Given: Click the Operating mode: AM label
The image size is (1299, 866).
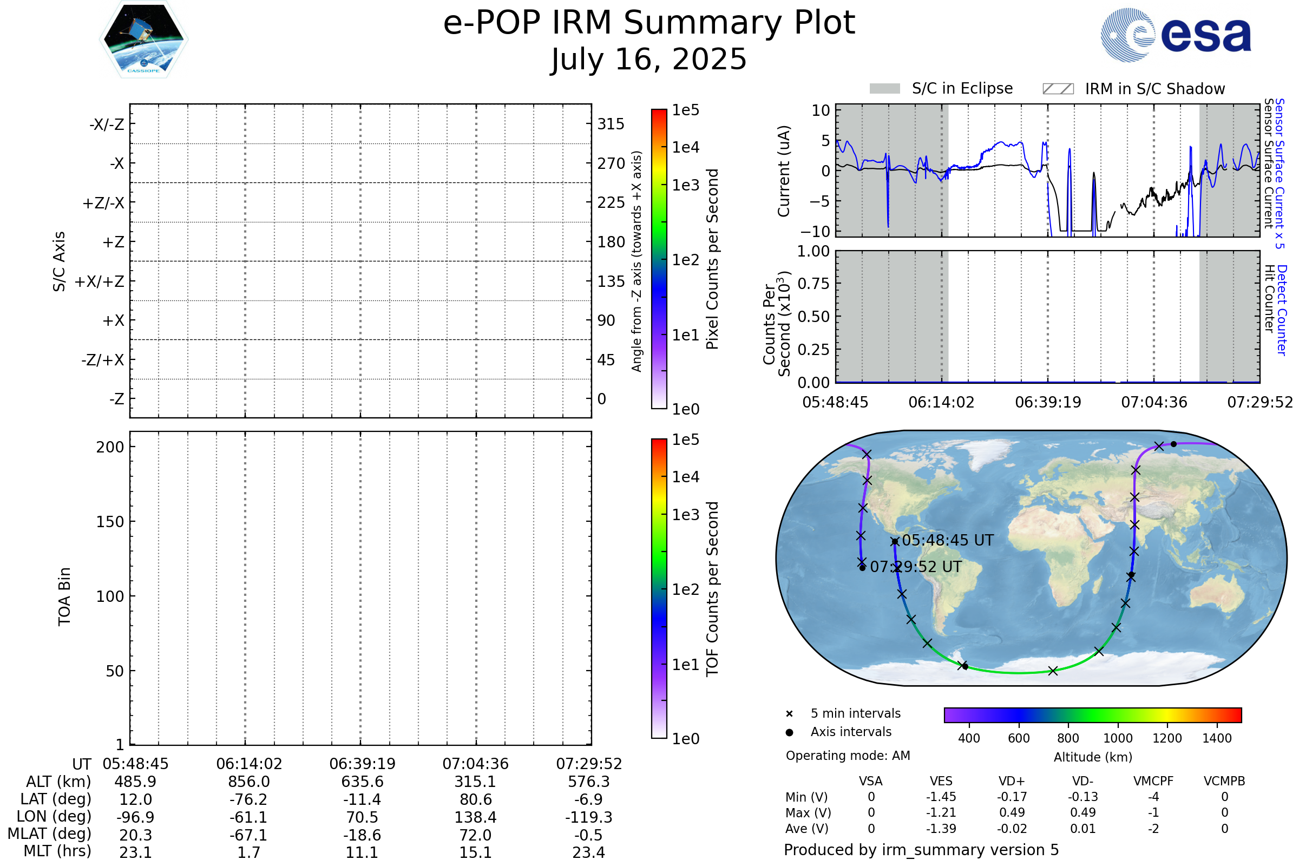Looking at the screenshot, I should 848,756.
